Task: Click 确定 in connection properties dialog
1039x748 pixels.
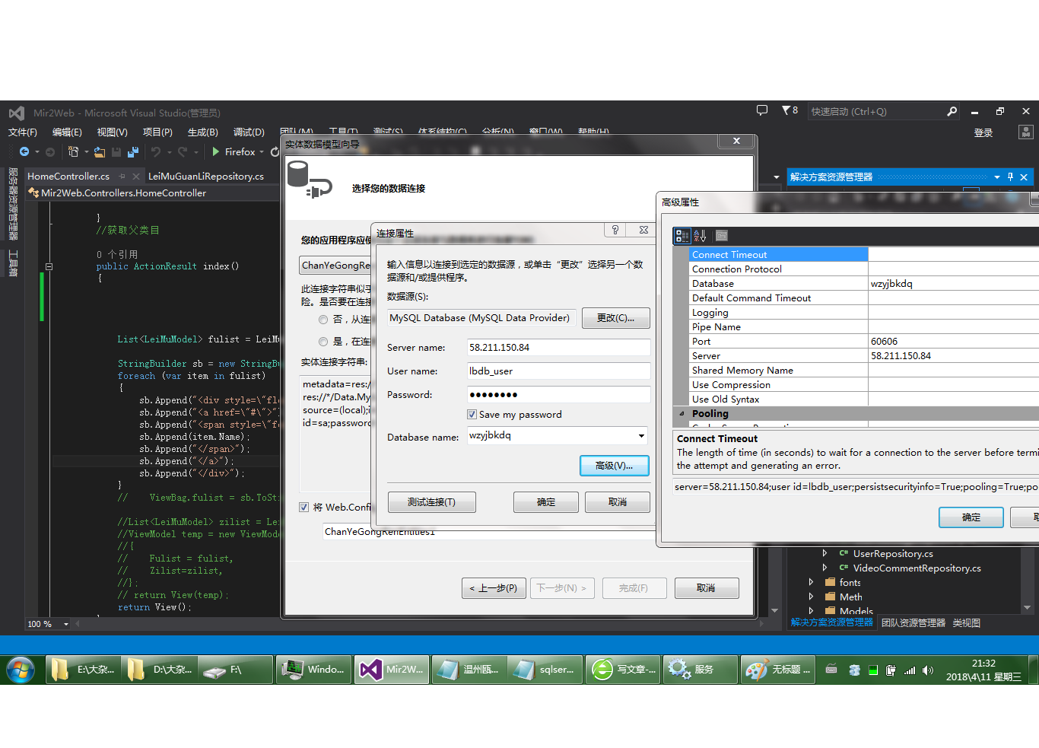Action: (545, 502)
